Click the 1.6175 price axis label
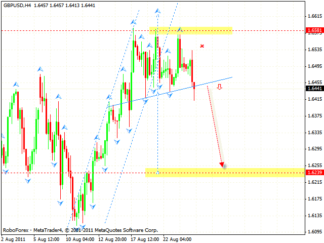 tap(315, 199)
